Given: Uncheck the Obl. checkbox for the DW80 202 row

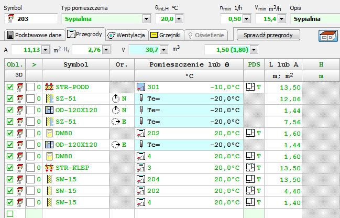Looking at the screenshot, I should 10,133.
